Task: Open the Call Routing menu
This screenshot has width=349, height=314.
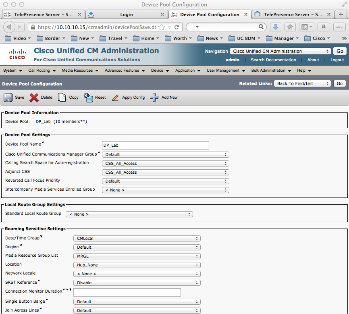Action: pyautogui.click(x=42, y=71)
